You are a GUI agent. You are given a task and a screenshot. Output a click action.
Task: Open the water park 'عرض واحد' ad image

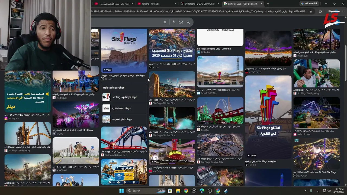(124, 172)
